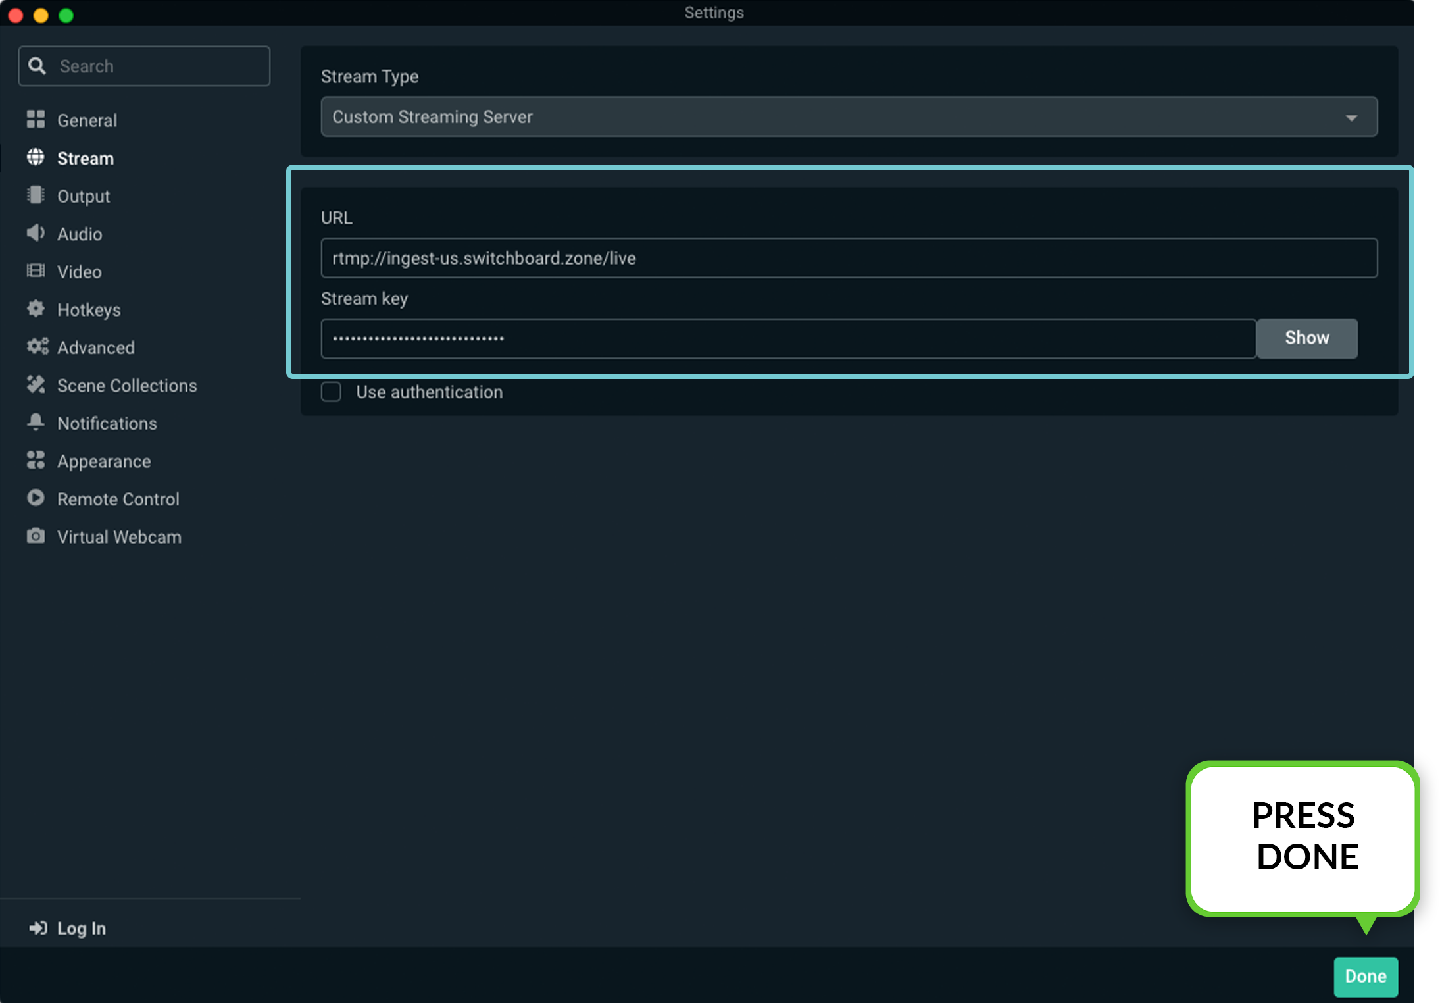Enable the Use authentication checkbox

(x=331, y=392)
